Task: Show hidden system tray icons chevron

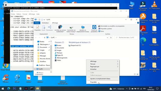Action: click(x=127, y=89)
